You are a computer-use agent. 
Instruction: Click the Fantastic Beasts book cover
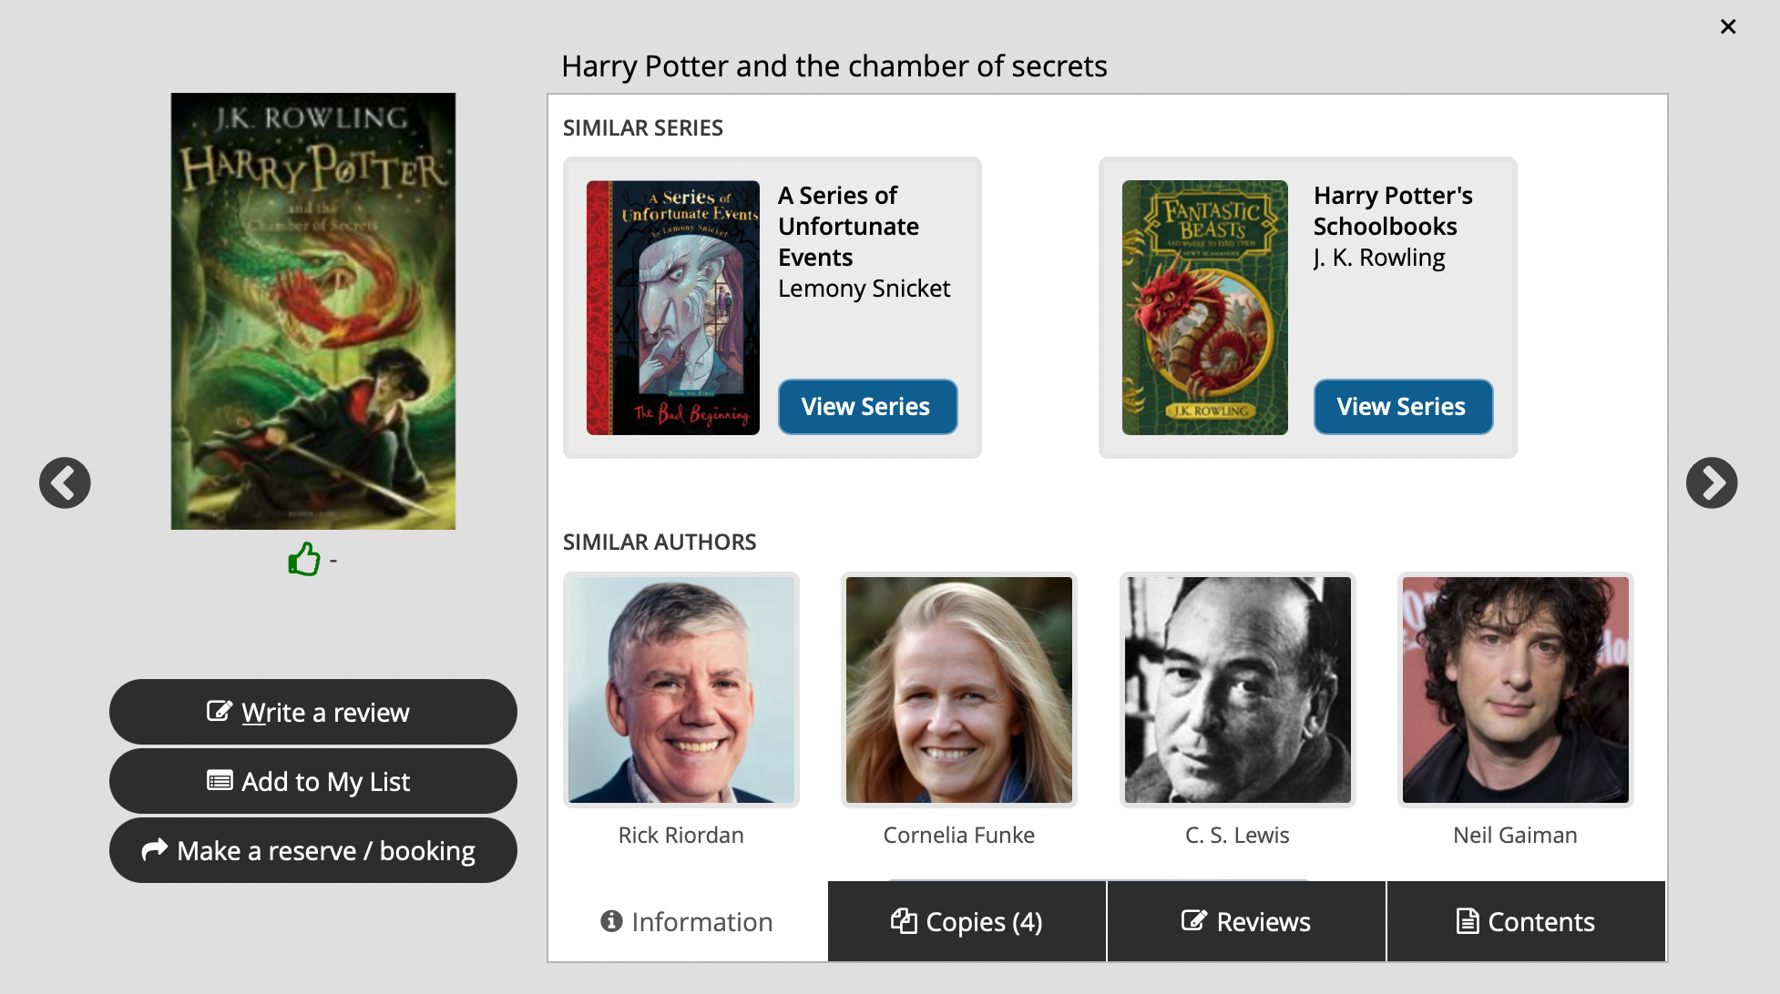point(1204,308)
